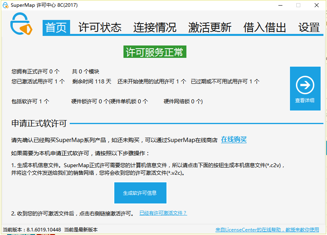Click the window title SuperMap 许可中心 8C(2017)
327x235 pixels.
tap(44, 5)
